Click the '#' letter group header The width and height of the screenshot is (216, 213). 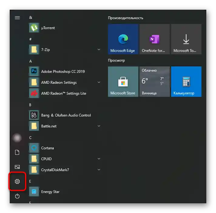click(x=30, y=39)
